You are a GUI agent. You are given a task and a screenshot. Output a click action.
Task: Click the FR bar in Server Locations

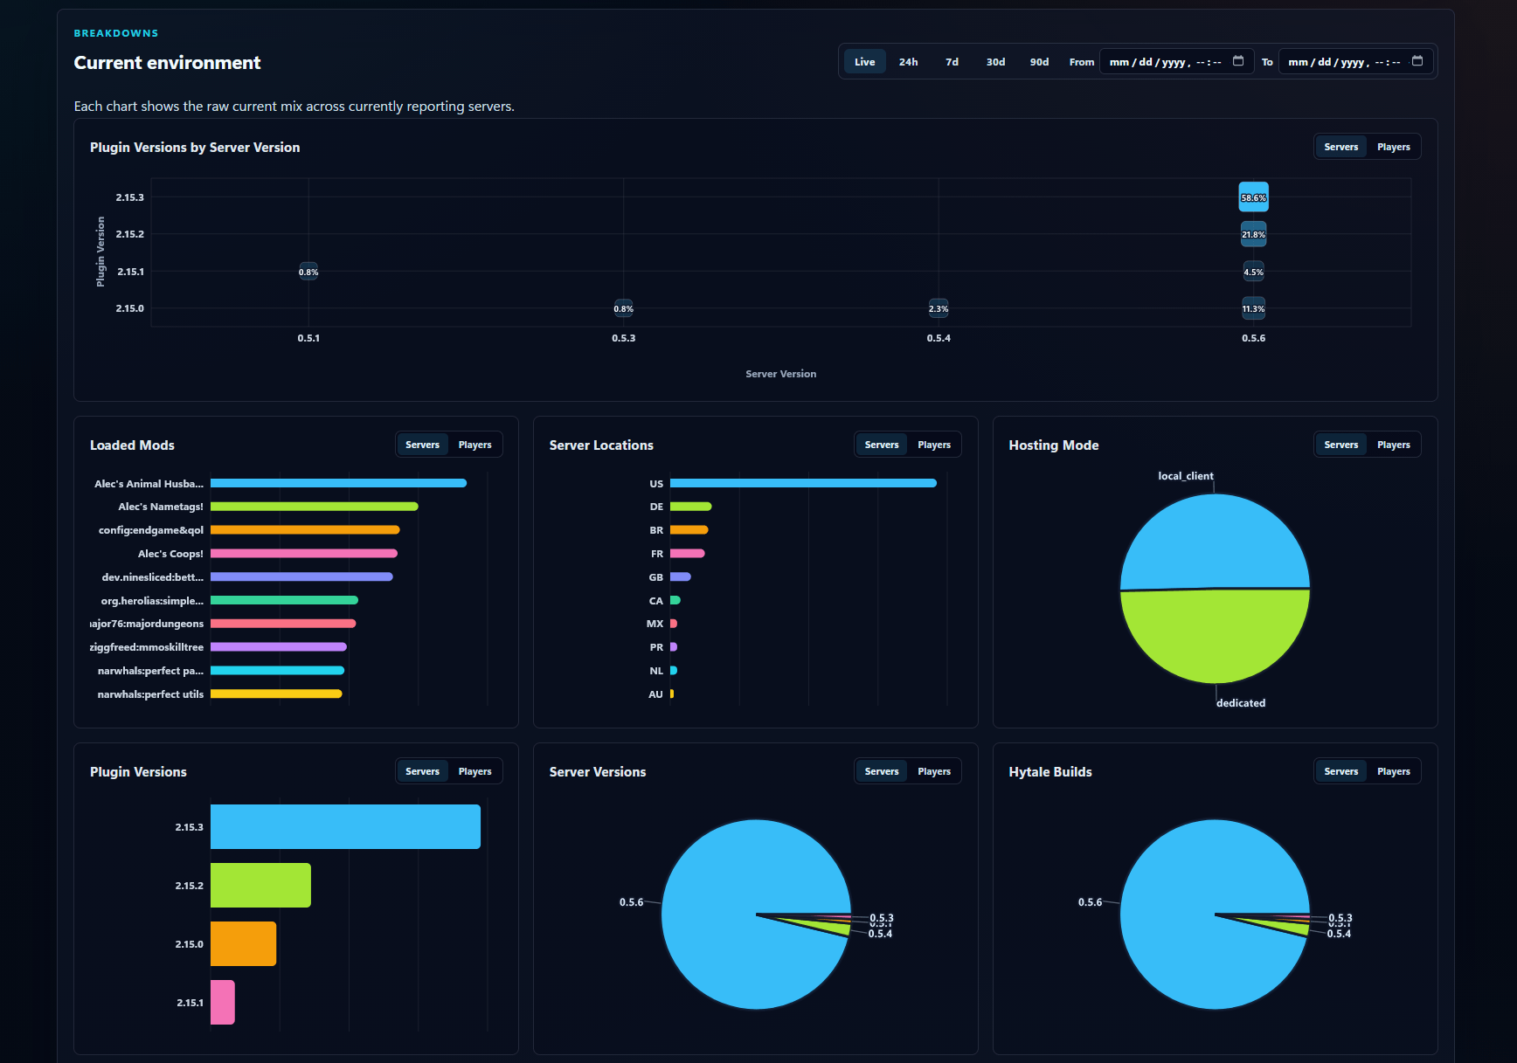point(688,554)
